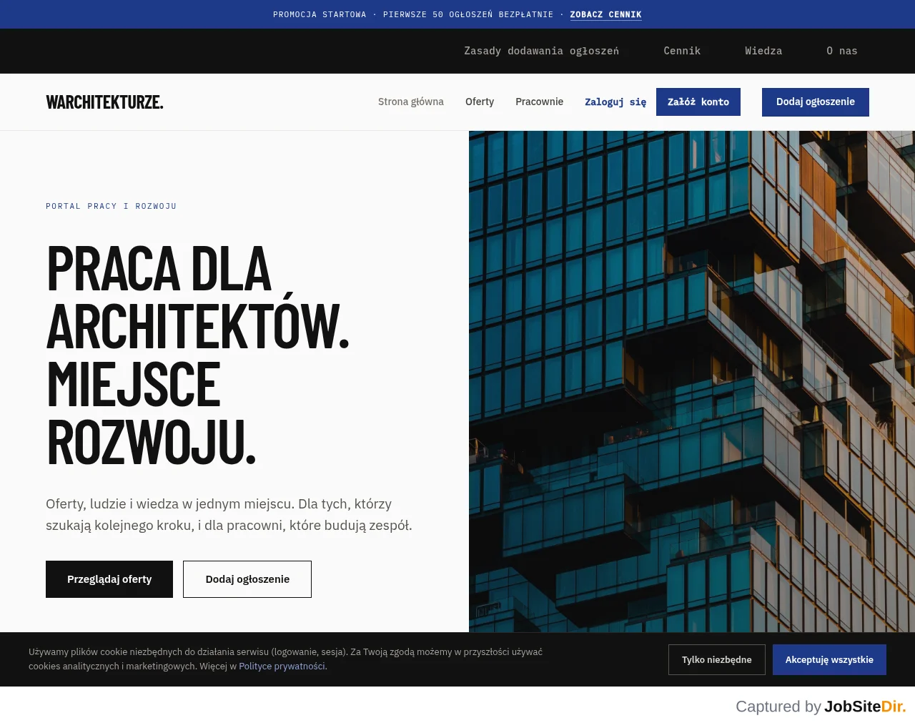Open Oferty in main navigation

[480, 102]
